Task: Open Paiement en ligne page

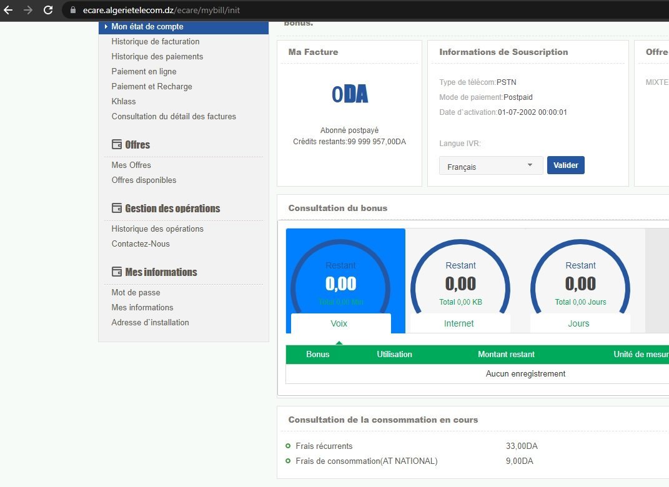Action: pos(144,71)
